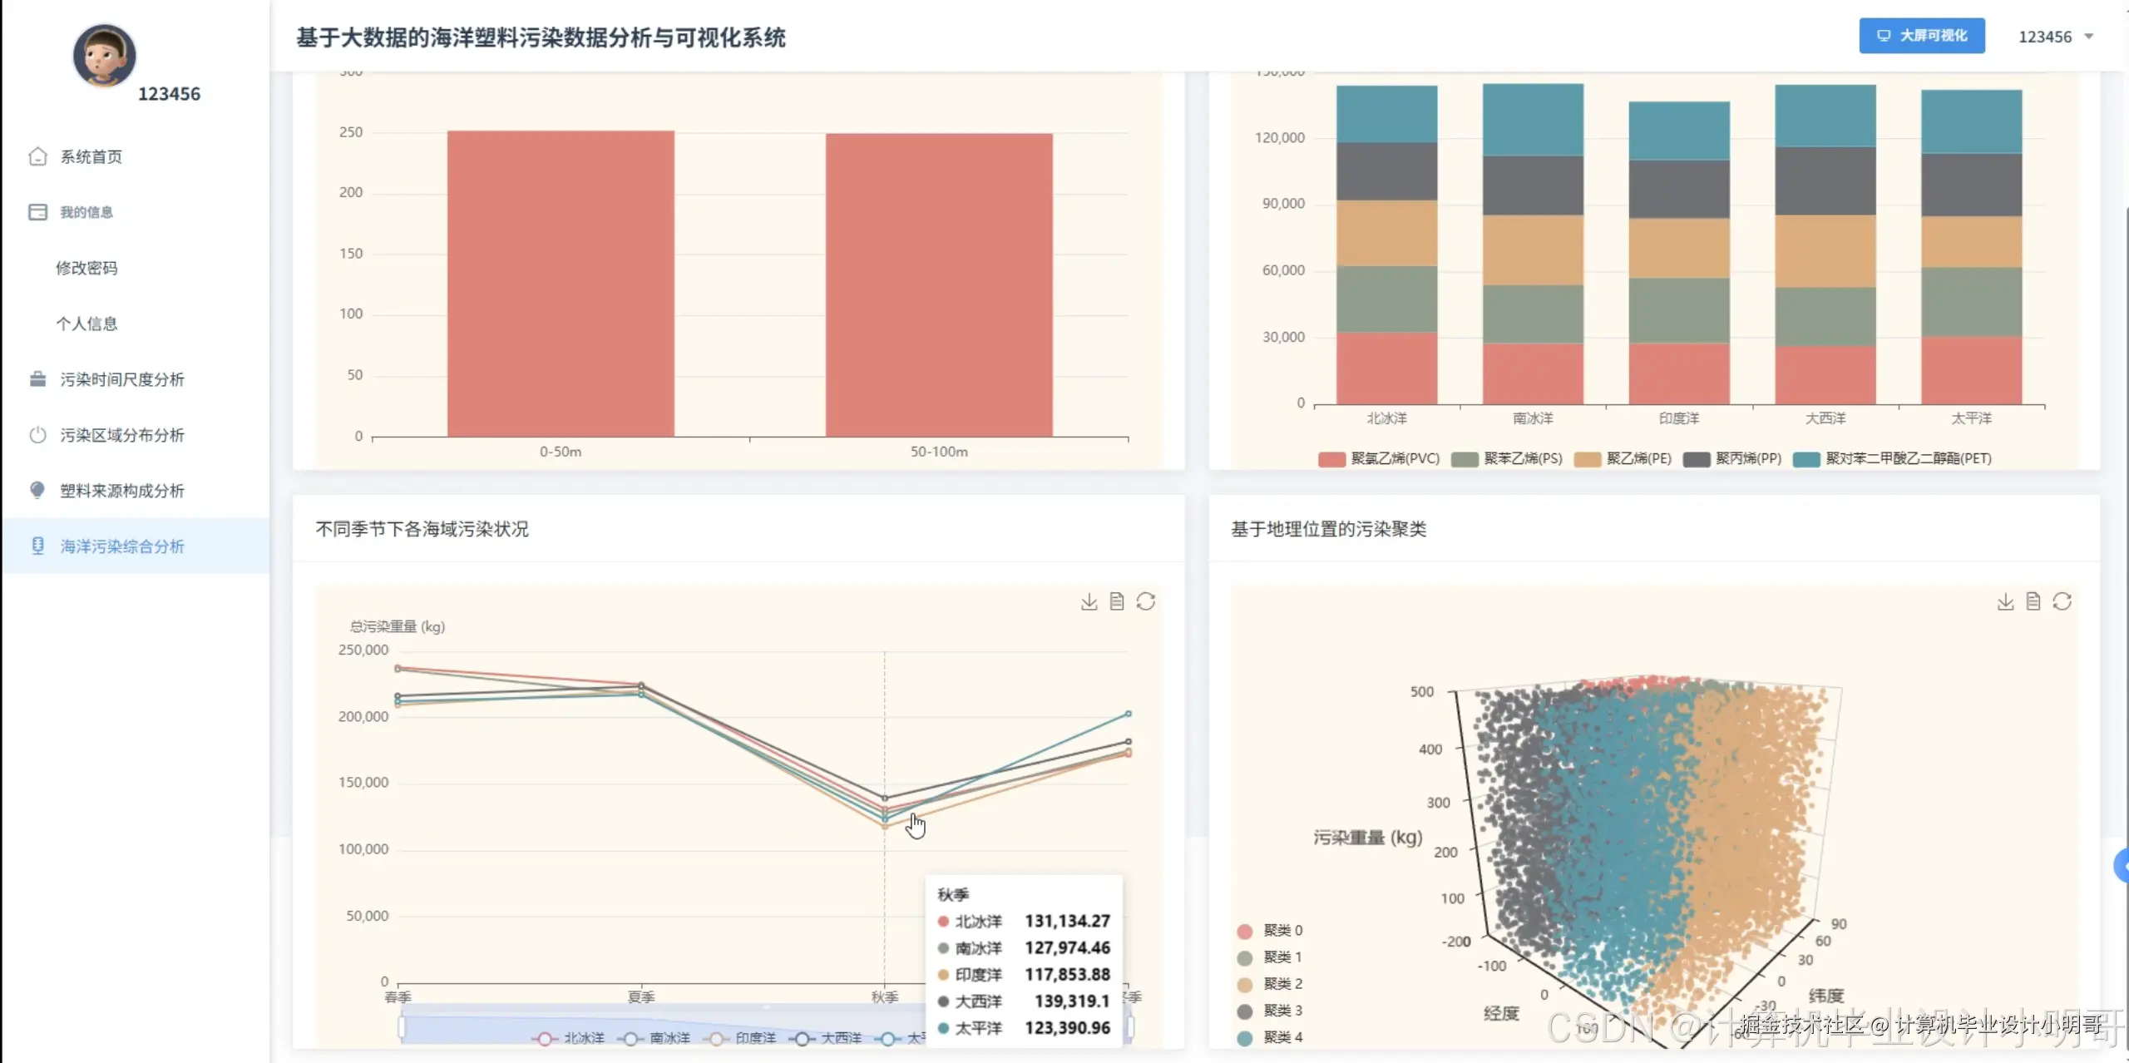The image size is (2129, 1063).
Task: Click the user avatar in sidebar
Action: tap(104, 55)
